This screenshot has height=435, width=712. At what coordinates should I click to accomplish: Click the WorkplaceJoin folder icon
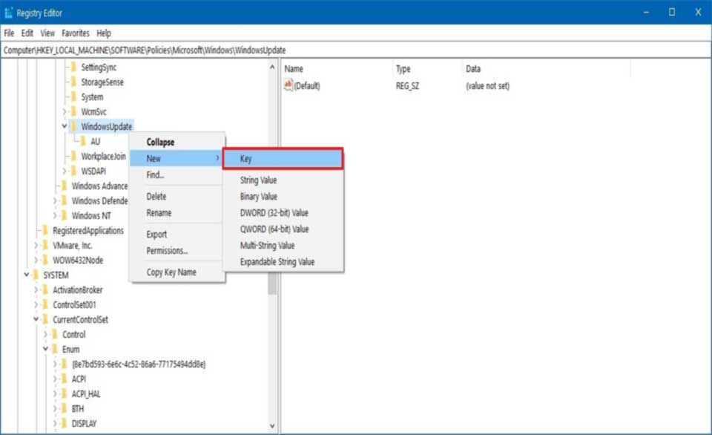coord(73,156)
